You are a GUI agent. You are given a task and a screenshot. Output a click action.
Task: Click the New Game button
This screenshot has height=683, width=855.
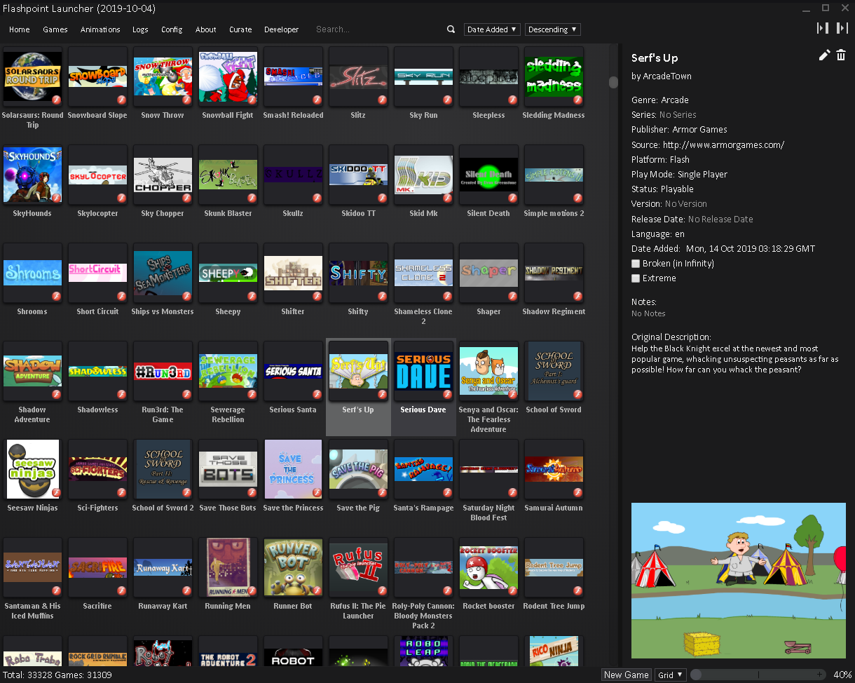626,675
